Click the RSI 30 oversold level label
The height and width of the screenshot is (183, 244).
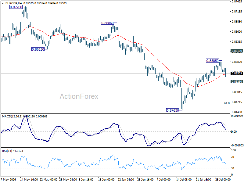click(x=232, y=168)
